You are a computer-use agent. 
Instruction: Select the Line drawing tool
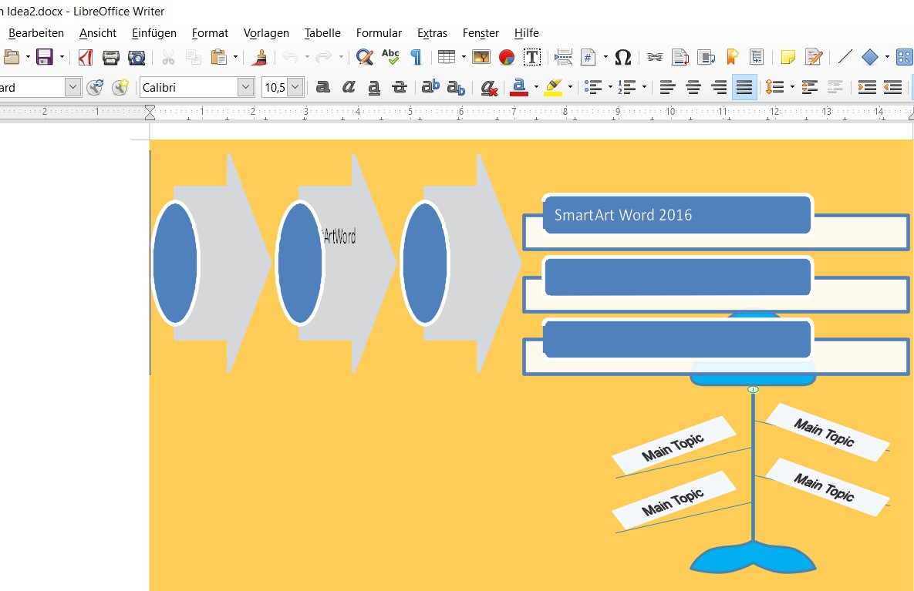(845, 57)
